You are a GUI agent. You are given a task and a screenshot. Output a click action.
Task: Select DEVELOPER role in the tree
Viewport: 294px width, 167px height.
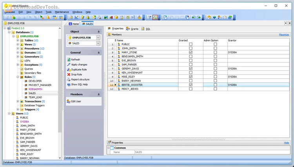pyautogui.click(x=35, y=81)
